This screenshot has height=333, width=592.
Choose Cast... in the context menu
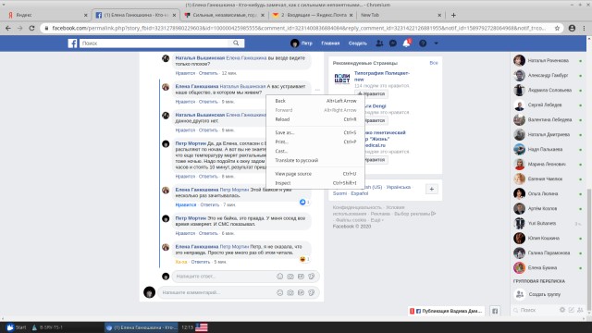315,151
